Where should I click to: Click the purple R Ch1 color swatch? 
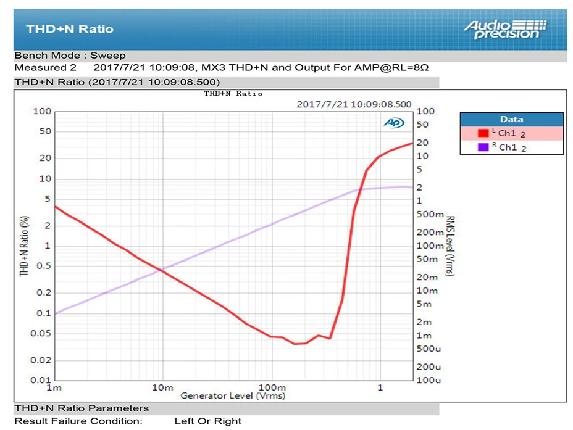(483, 147)
